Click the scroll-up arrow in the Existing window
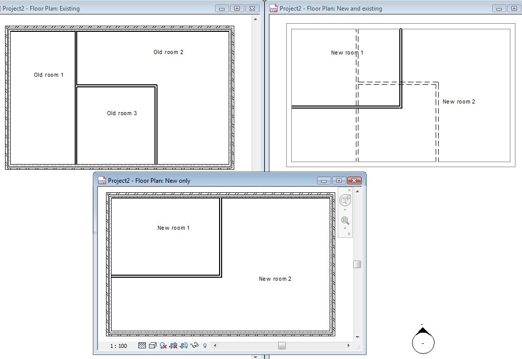 [x=255, y=19]
